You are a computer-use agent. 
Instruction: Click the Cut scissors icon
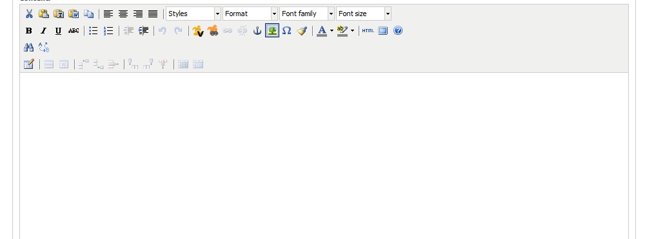click(29, 14)
